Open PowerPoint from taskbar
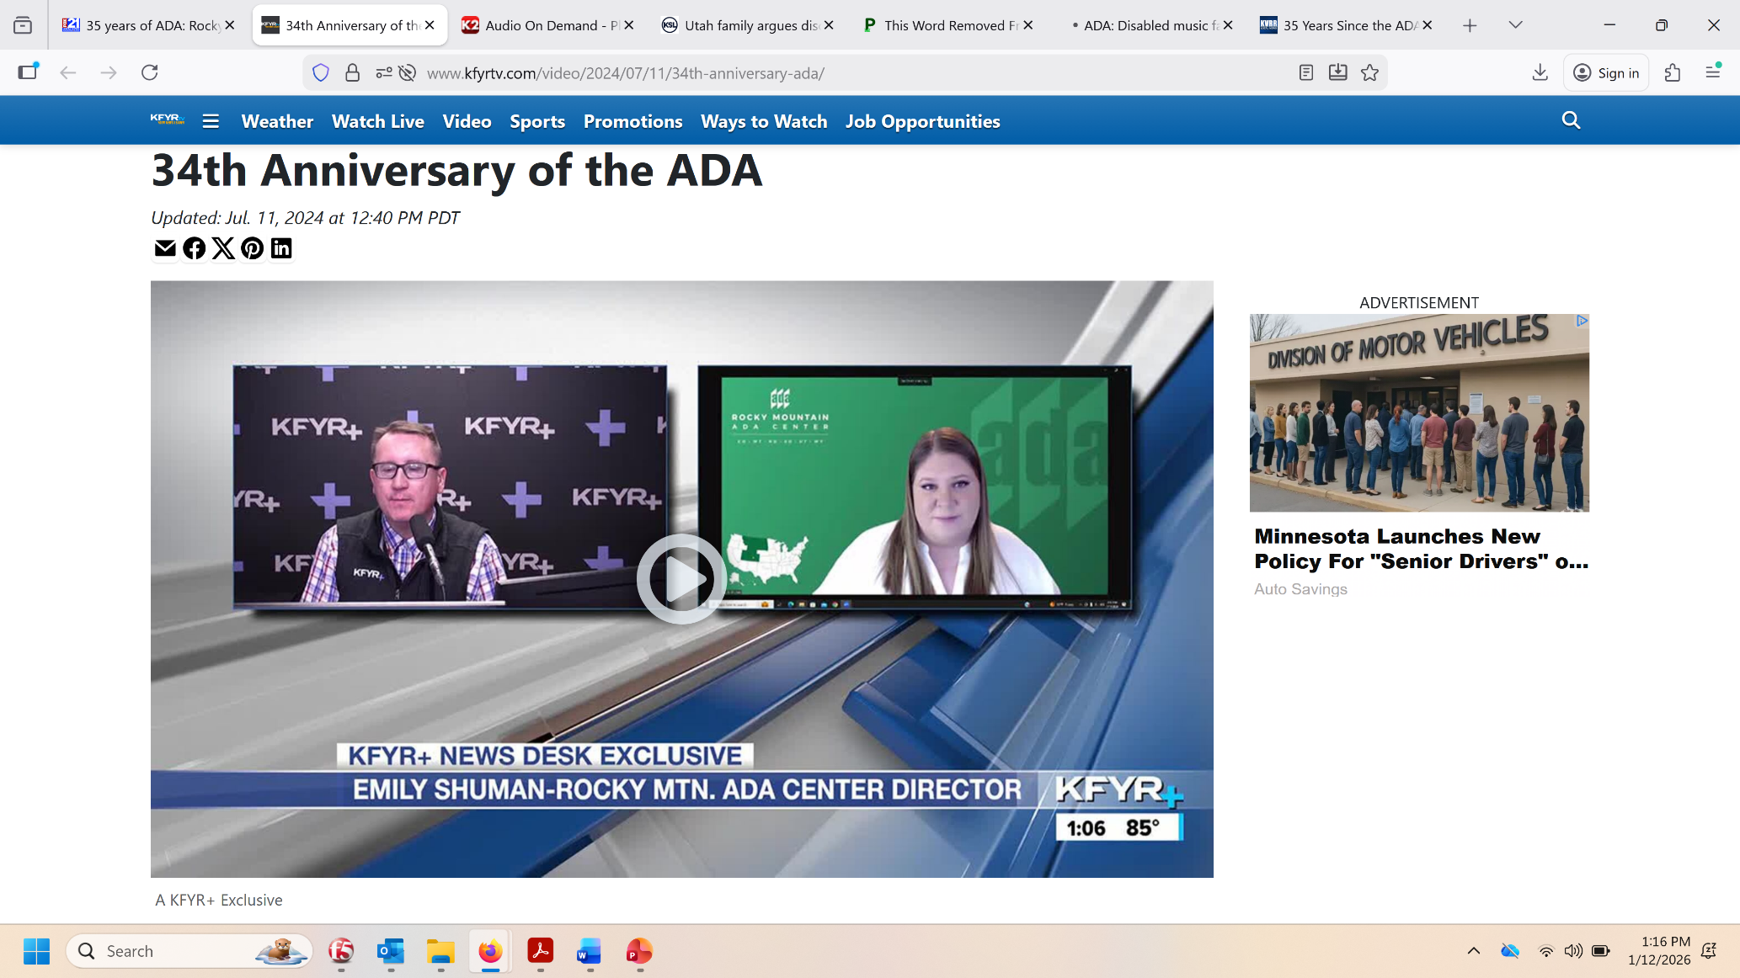Viewport: 1740px width, 978px height. 639,951
